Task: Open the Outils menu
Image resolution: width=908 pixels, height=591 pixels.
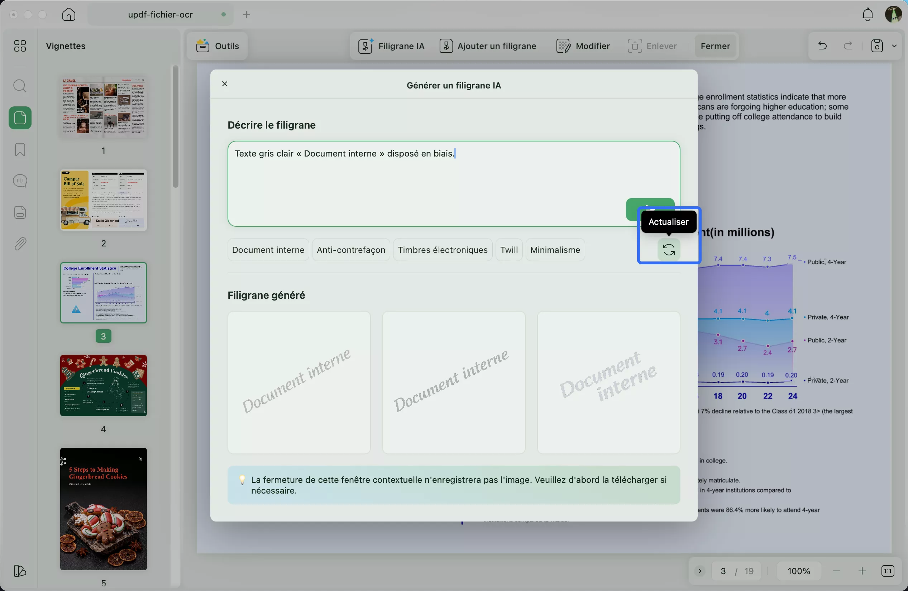Action: pyautogui.click(x=218, y=46)
